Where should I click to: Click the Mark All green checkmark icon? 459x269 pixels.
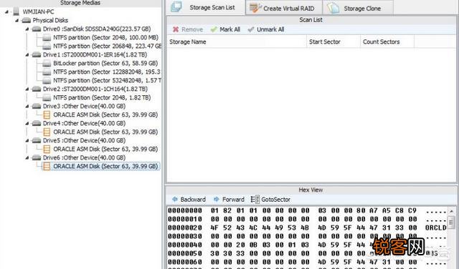(x=214, y=29)
